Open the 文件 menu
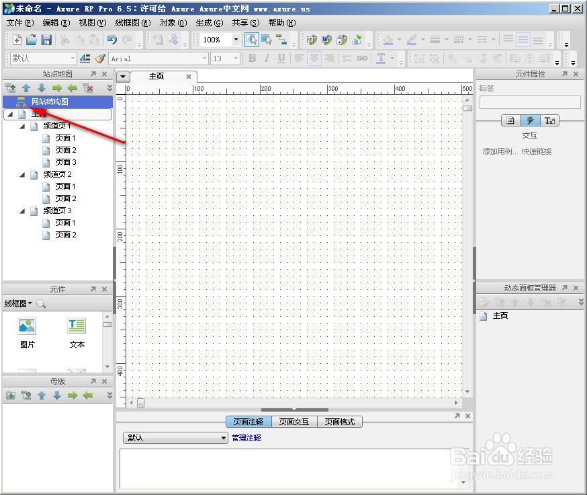 coord(20,23)
